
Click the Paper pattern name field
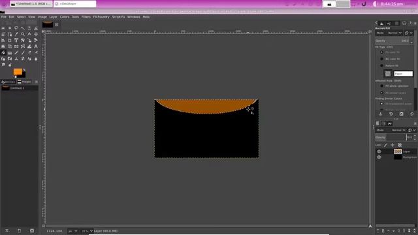pyautogui.click(x=403, y=74)
